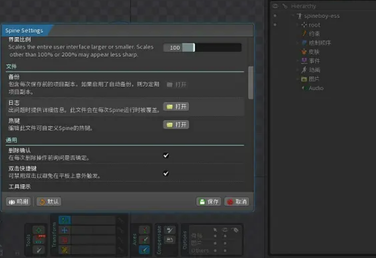This screenshot has height=258, width=376.
Task: Activate the Translate transform tool
Action: [x=64, y=230]
